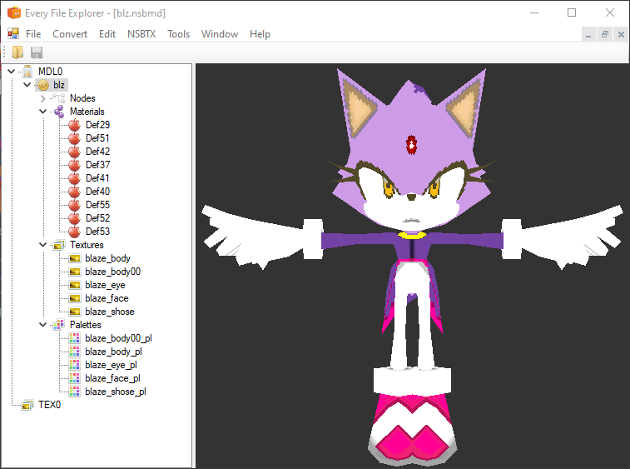
Task: Open the File menu
Action: coord(33,34)
